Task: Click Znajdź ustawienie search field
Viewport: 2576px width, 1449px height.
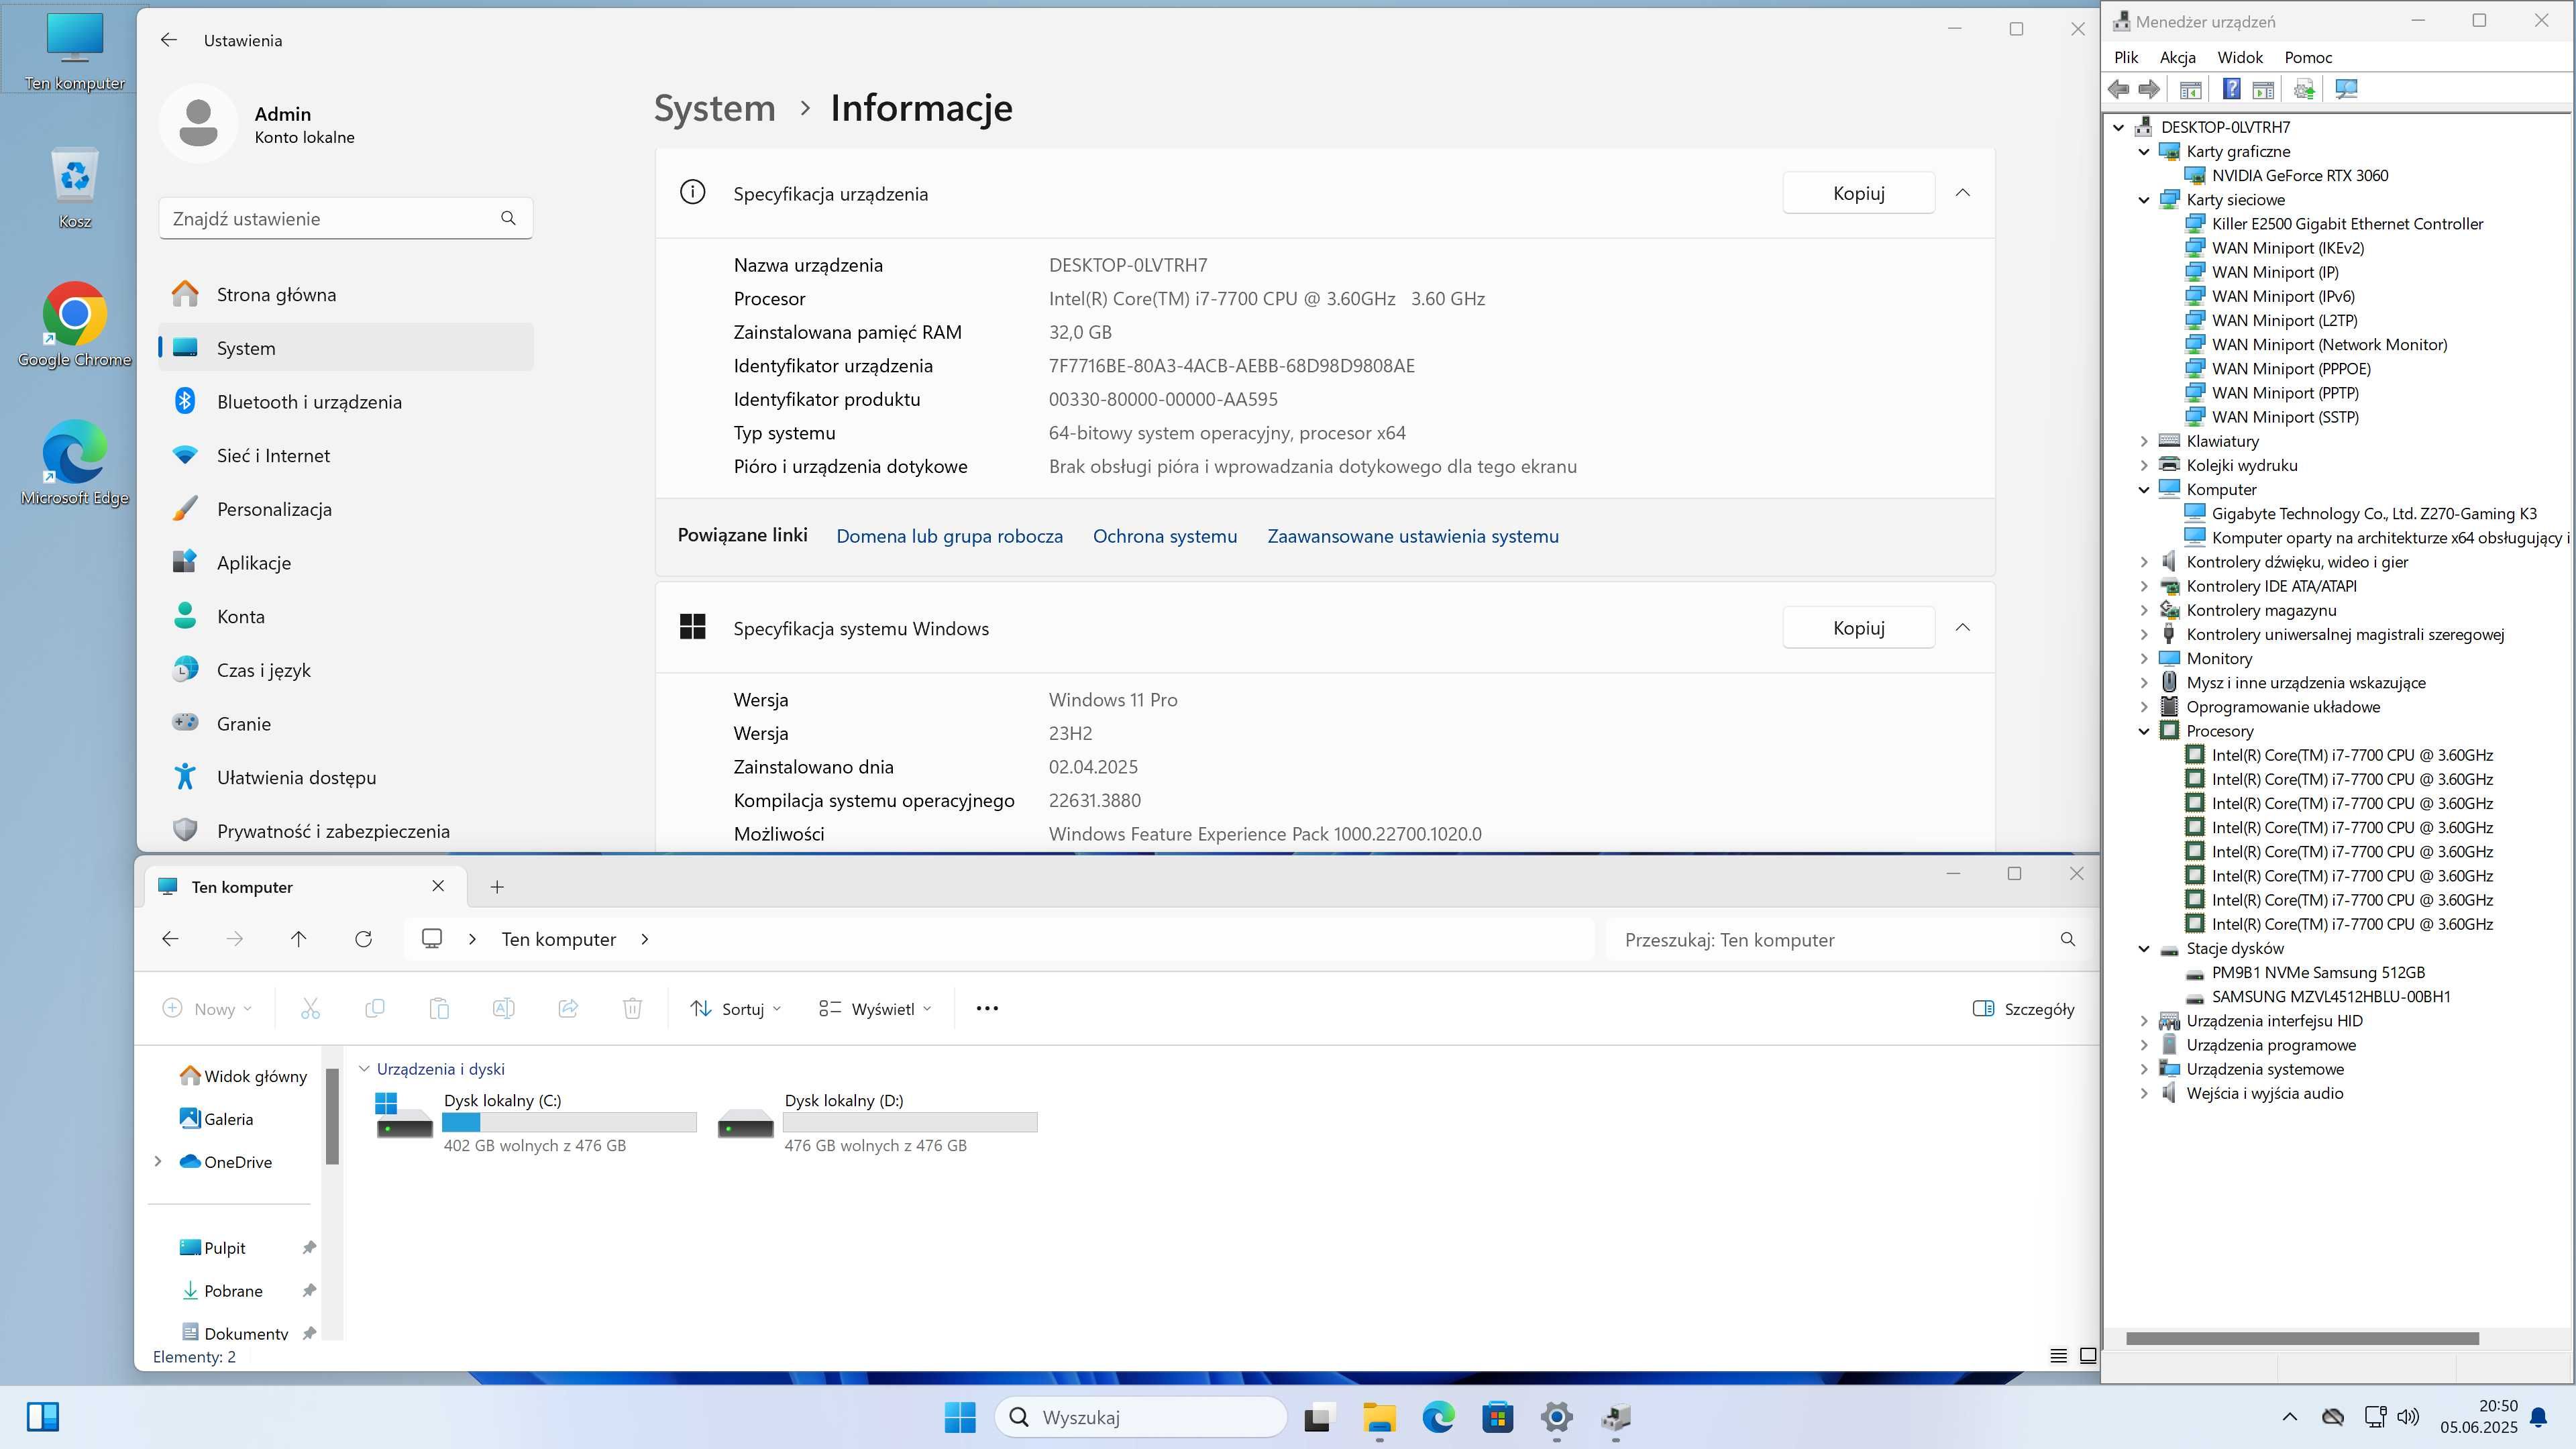Action: pyautogui.click(x=346, y=218)
